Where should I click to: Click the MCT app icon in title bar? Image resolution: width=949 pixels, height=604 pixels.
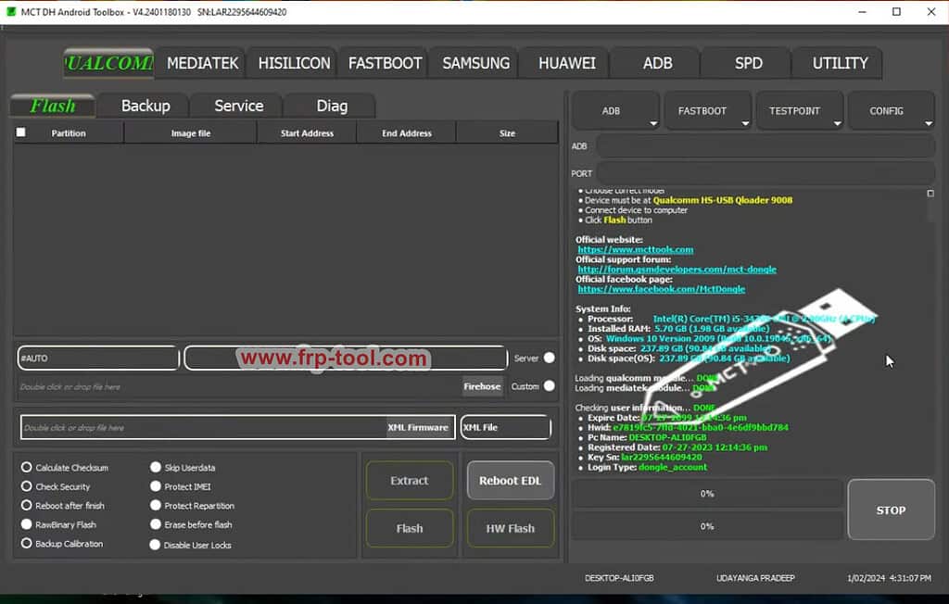[x=10, y=11]
